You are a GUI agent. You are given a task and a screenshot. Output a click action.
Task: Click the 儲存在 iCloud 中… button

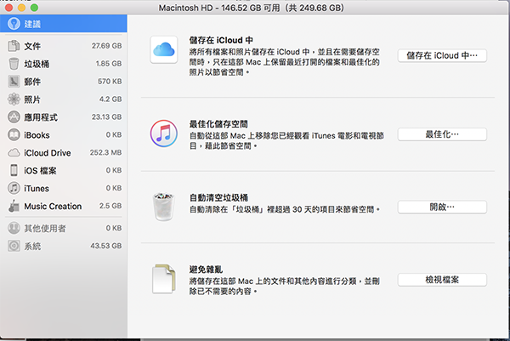[x=442, y=55]
